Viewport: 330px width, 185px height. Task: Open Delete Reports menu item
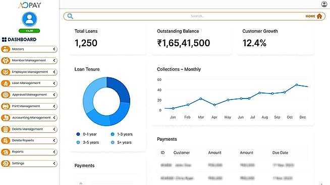click(29, 141)
